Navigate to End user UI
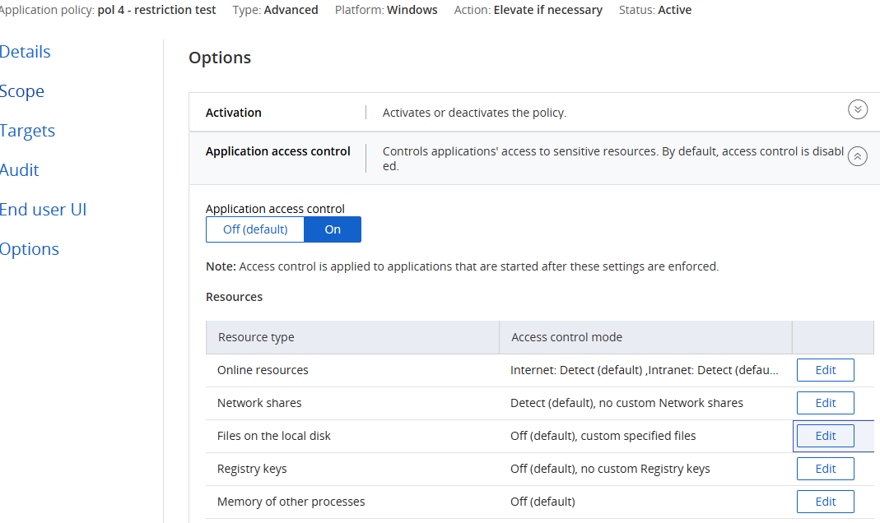The width and height of the screenshot is (880, 523). pyautogui.click(x=43, y=210)
